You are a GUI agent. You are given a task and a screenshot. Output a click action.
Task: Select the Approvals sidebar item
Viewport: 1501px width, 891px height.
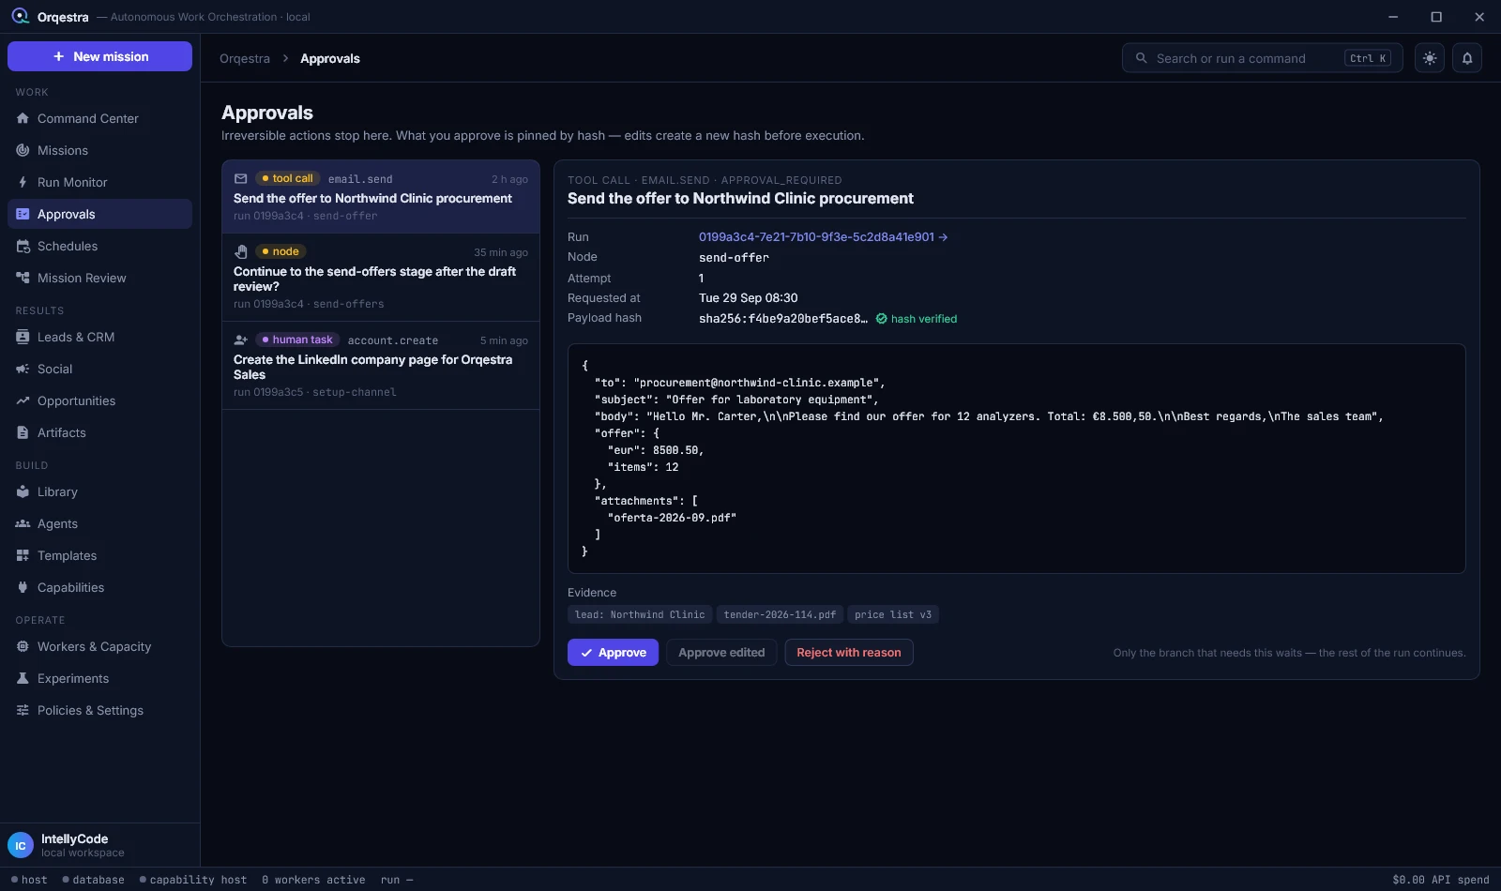(x=99, y=214)
